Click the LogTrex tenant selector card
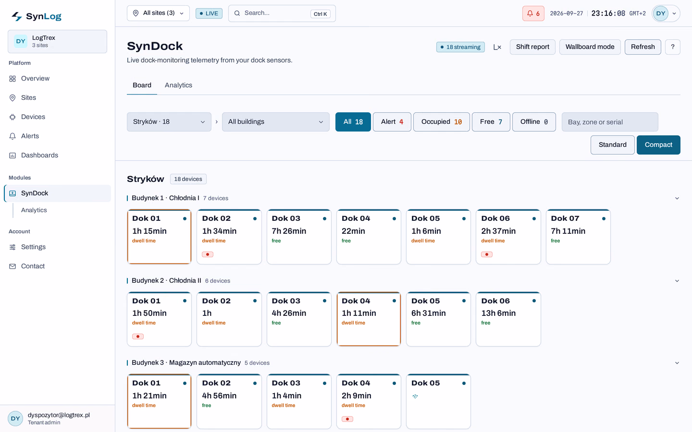Viewport: 692px width, 432px height. 57,41
